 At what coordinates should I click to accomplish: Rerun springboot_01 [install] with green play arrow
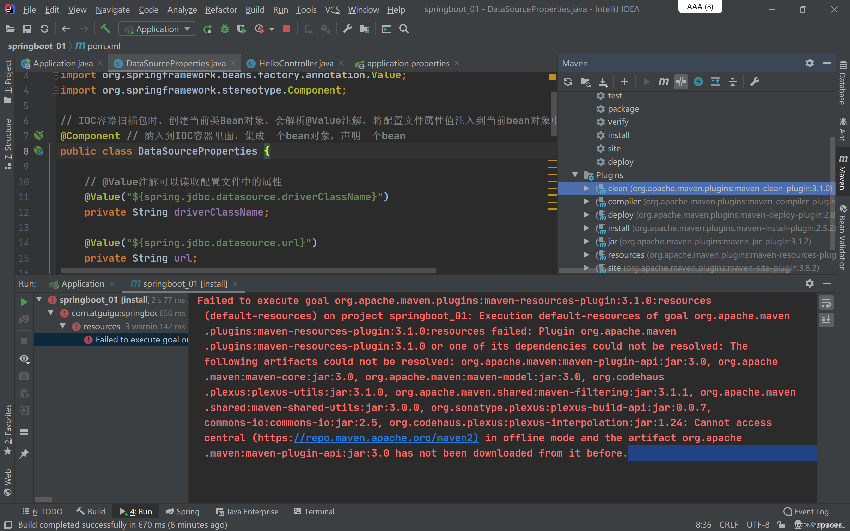pyautogui.click(x=24, y=301)
